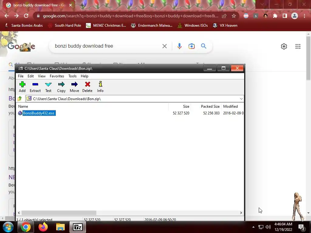Open the notification center
The image size is (311, 233).
tap(302, 227)
